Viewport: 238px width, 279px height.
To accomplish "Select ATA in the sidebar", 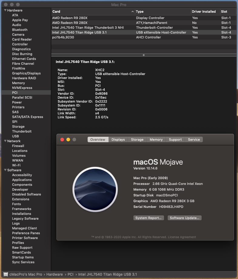I will pos(15,15).
